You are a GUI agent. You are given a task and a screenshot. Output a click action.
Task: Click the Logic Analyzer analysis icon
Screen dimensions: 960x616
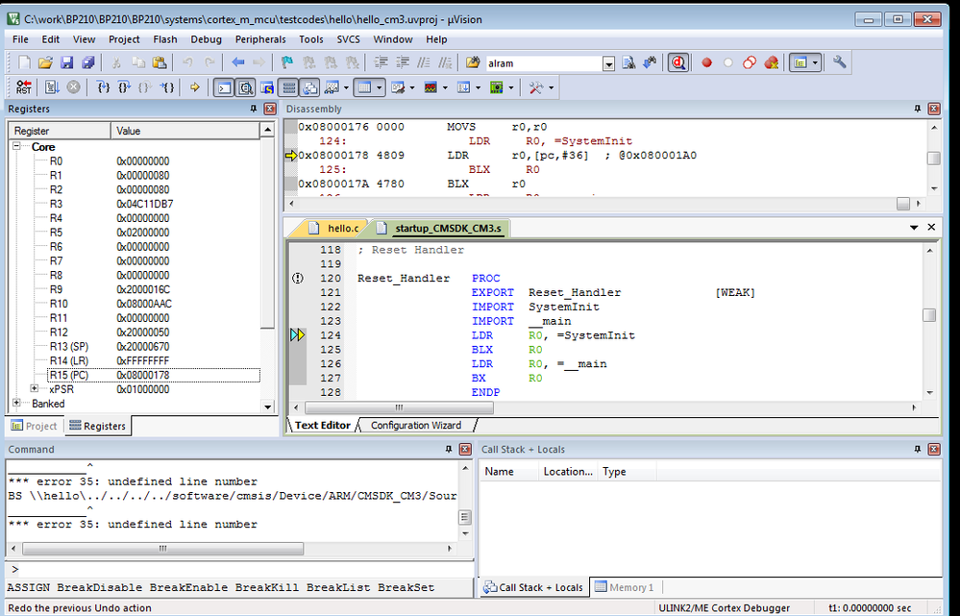coord(431,87)
